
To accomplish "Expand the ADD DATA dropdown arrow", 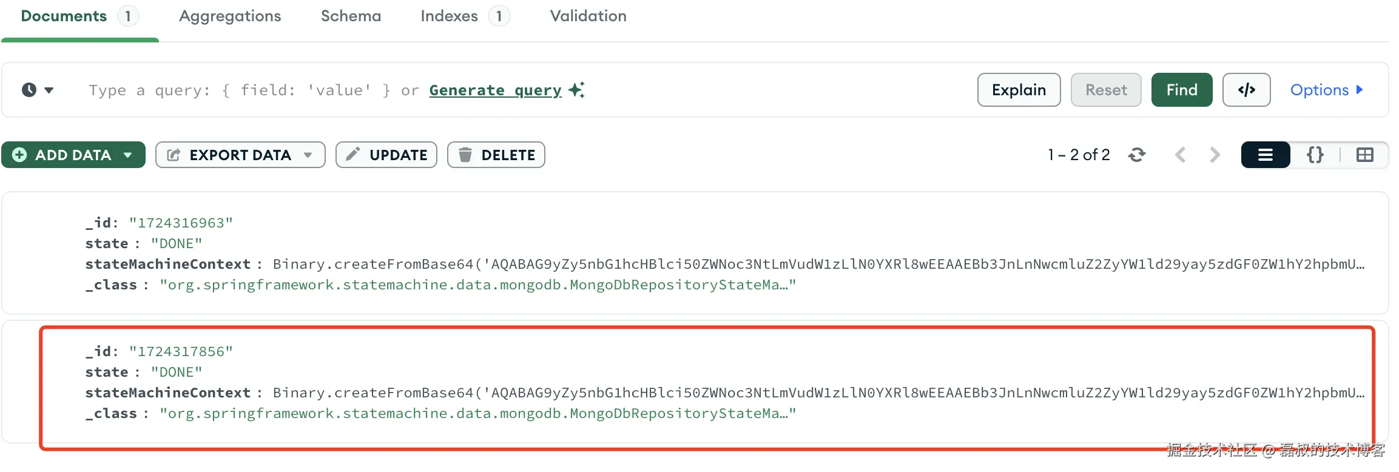I will pos(128,155).
